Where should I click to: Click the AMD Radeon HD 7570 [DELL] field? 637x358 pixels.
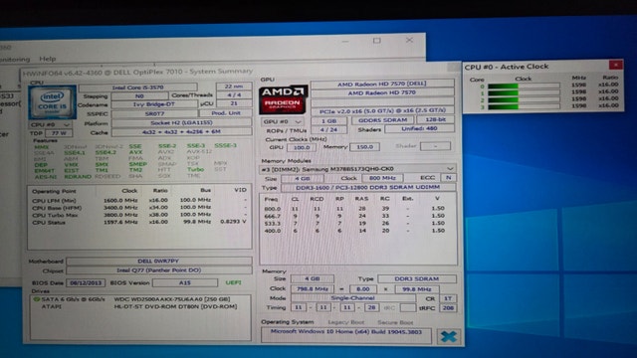[x=382, y=84]
